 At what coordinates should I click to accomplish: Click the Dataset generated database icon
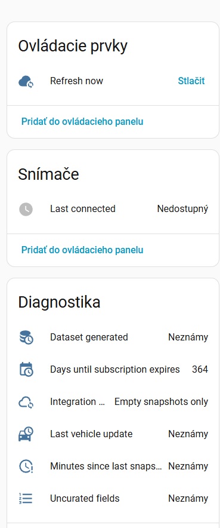click(26, 337)
